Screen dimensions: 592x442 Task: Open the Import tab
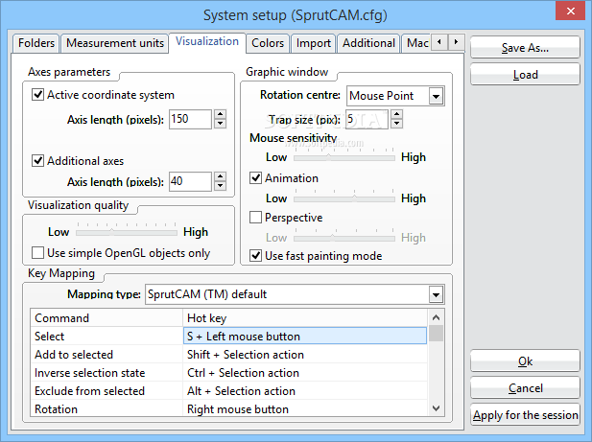(x=314, y=43)
